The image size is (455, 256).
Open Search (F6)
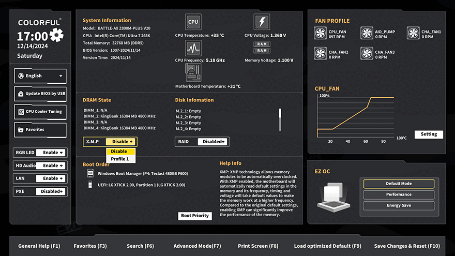pos(140,246)
